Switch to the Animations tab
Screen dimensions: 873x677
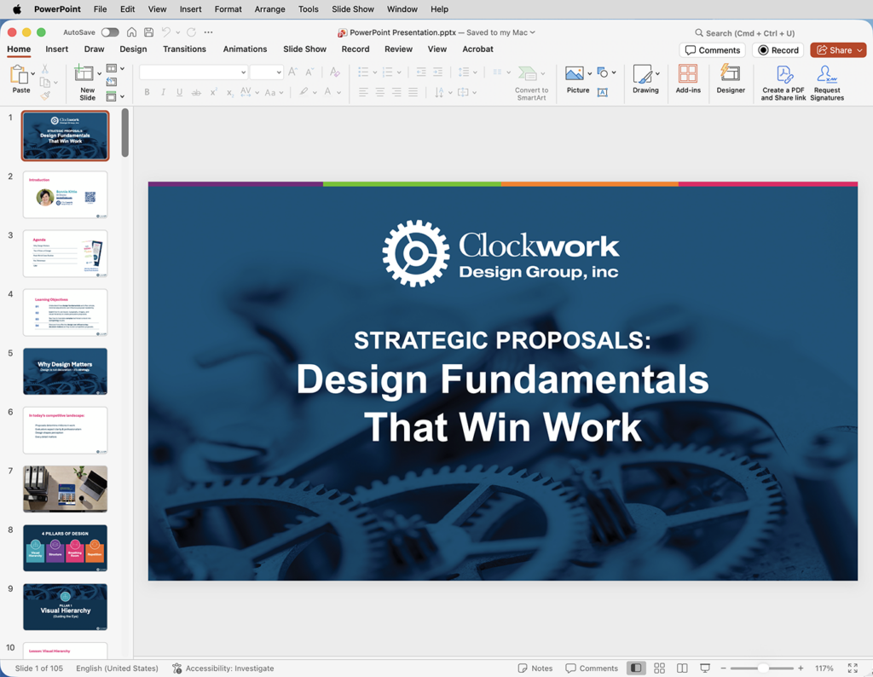tap(245, 49)
